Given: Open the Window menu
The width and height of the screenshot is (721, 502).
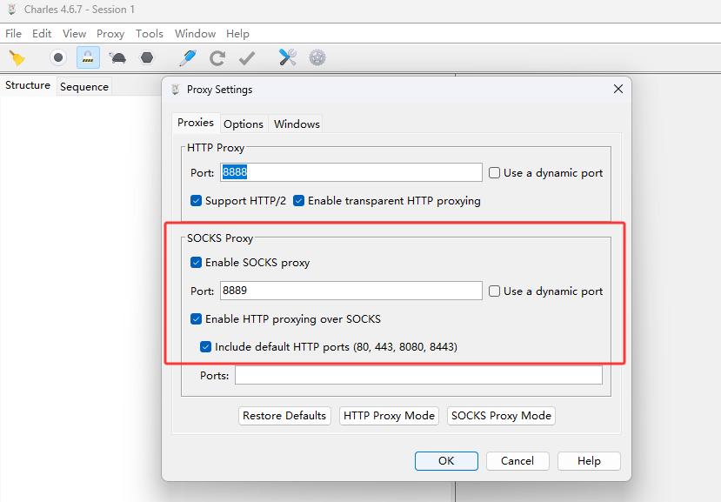Looking at the screenshot, I should tap(195, 34).
